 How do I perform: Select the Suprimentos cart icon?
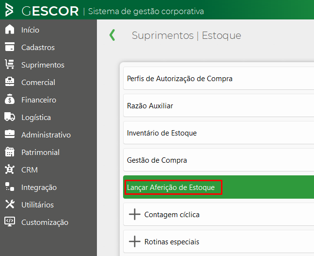[x=10, y=65]
